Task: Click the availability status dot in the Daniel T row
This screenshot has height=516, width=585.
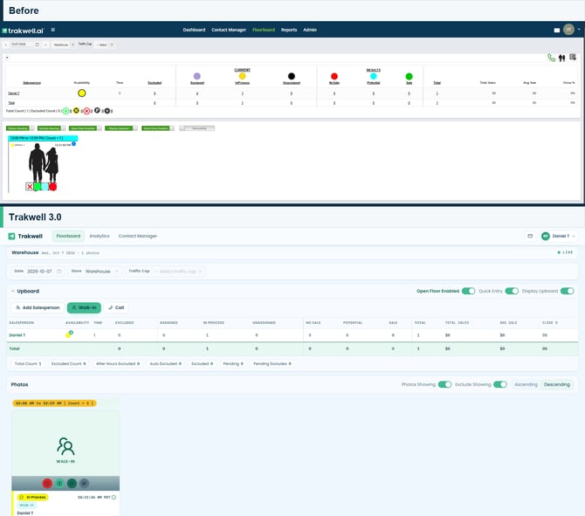Action: 69,334
